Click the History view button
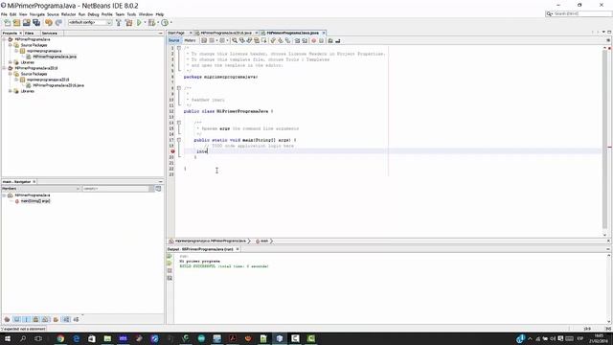613x345 pixels. [190, 40]
